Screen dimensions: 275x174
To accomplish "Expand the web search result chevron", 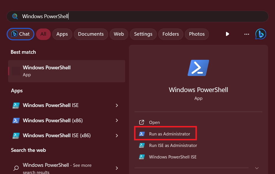I will (x=117, y=168).
